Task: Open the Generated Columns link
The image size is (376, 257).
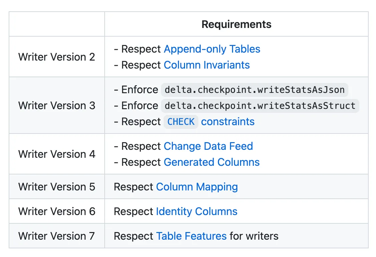Action: point(211,162)
